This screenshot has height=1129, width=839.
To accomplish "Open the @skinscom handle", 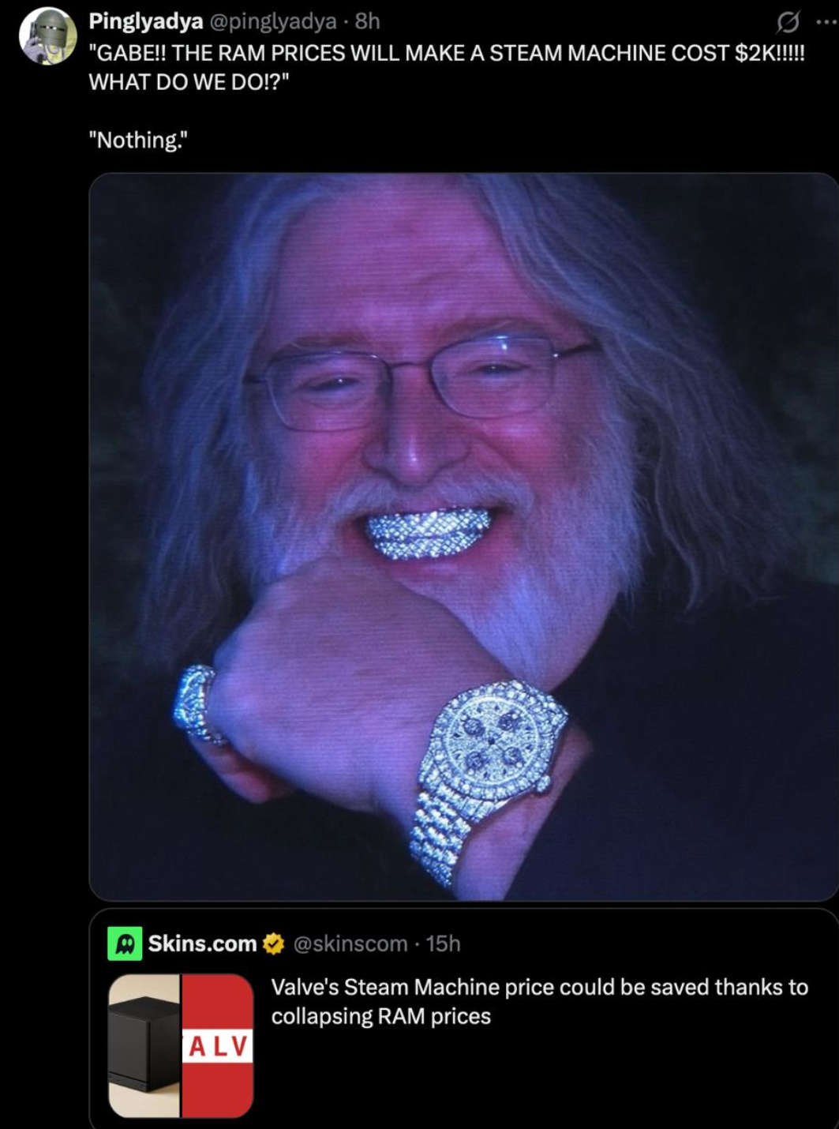I will pos(350,943).
